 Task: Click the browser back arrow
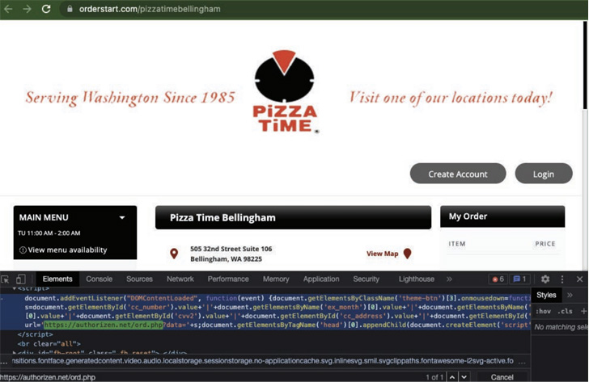[8, 9]
